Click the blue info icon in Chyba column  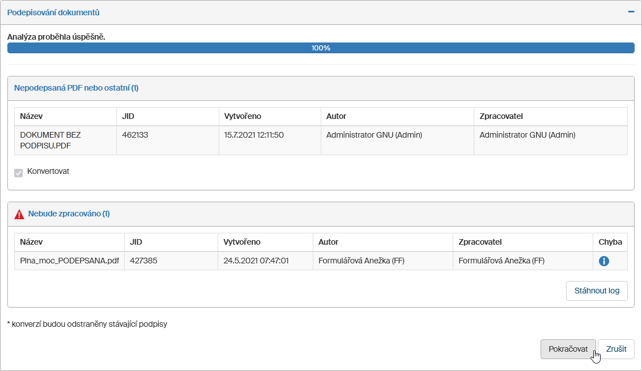click(604, 261)
